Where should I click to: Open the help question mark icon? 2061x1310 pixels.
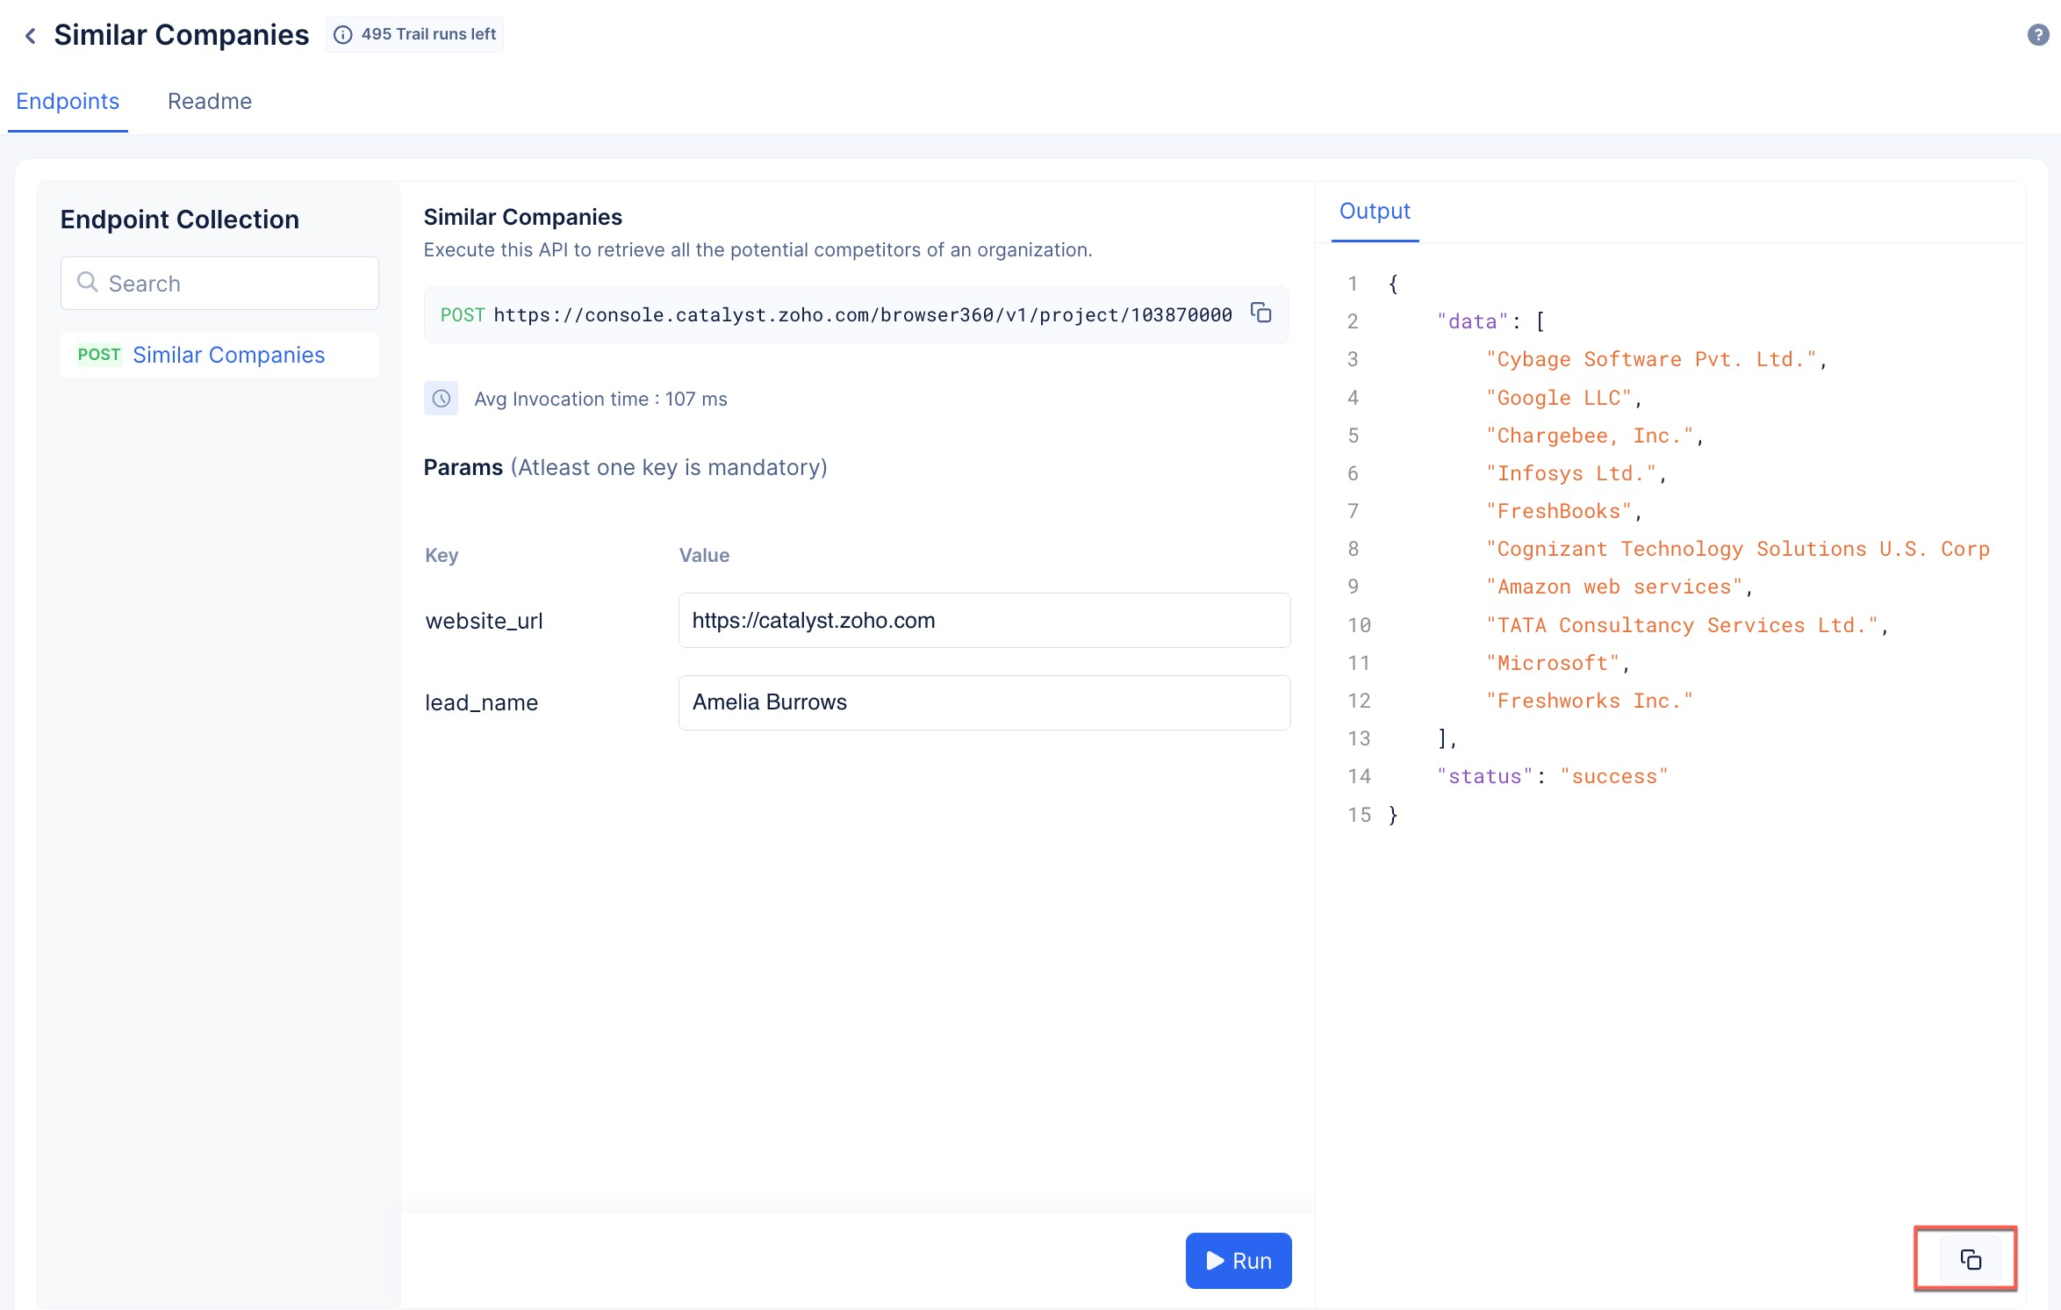click(x=2037, y=34)
